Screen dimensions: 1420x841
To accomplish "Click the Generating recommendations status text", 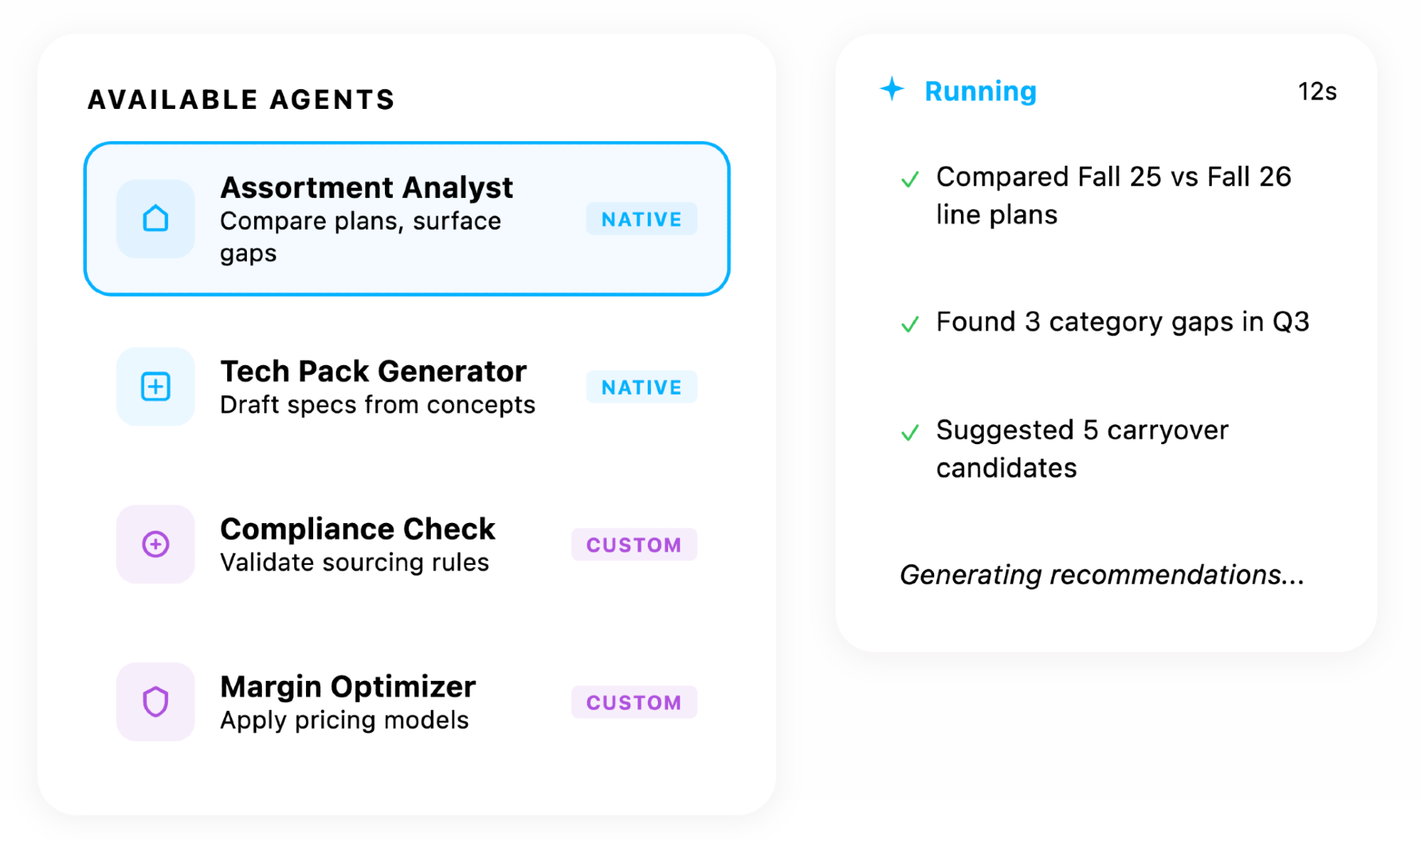I will (1102, 575).
